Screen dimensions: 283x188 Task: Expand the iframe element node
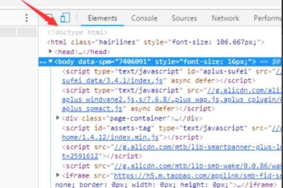point(58,175)
